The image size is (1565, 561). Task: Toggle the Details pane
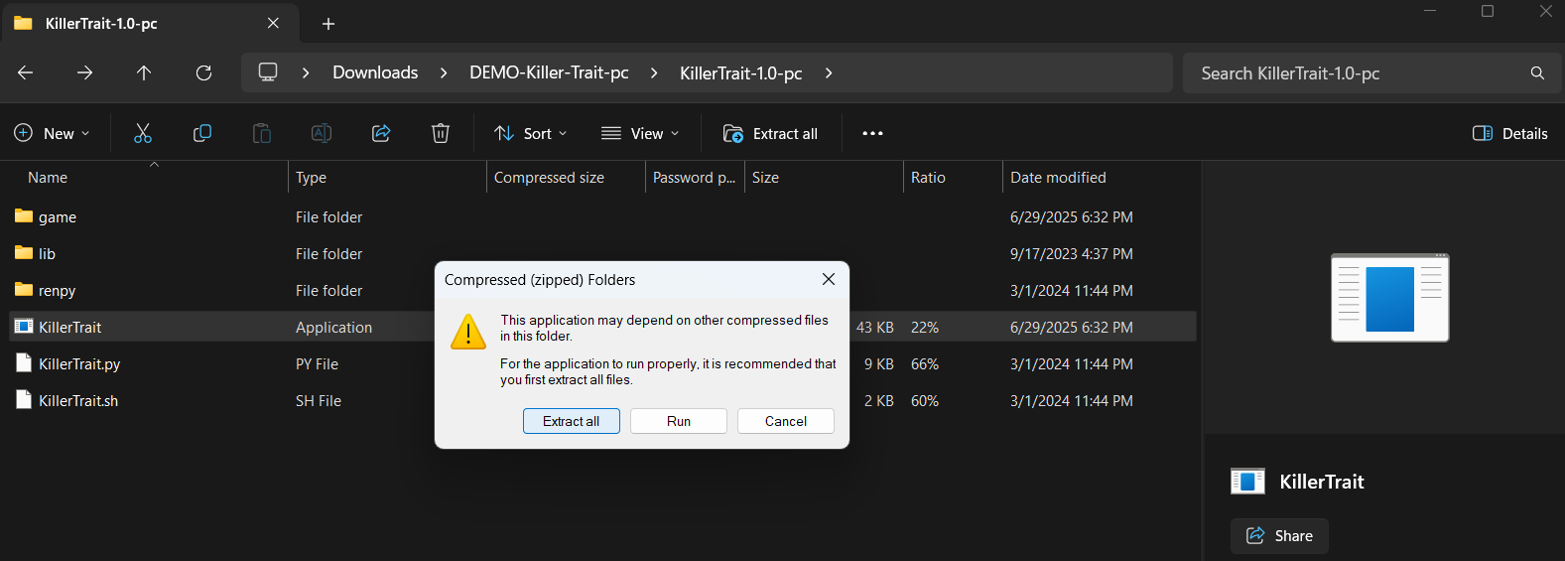click(x=1509, y=133)
